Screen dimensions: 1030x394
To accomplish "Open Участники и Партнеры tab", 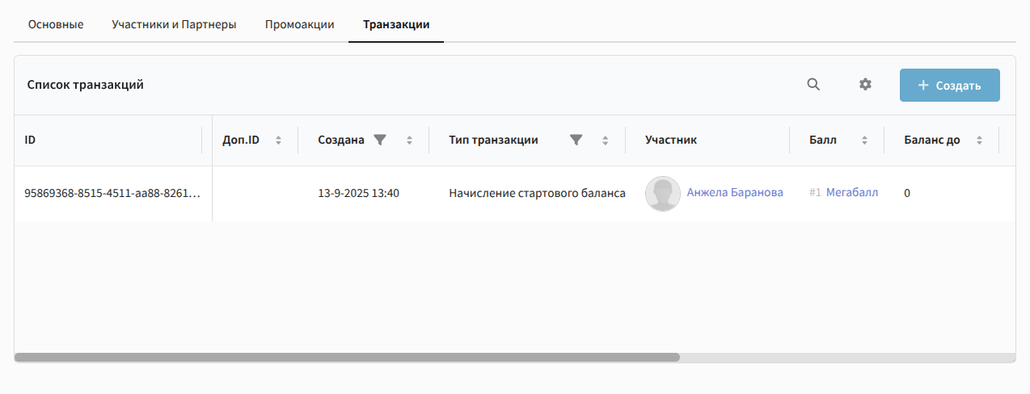I will (174, 24).
